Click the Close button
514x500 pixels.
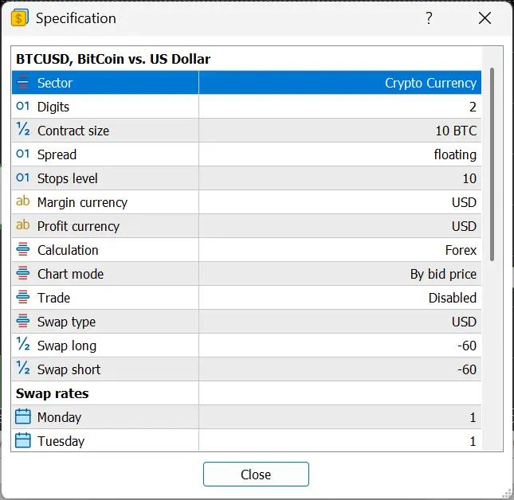tap(256, 474)
